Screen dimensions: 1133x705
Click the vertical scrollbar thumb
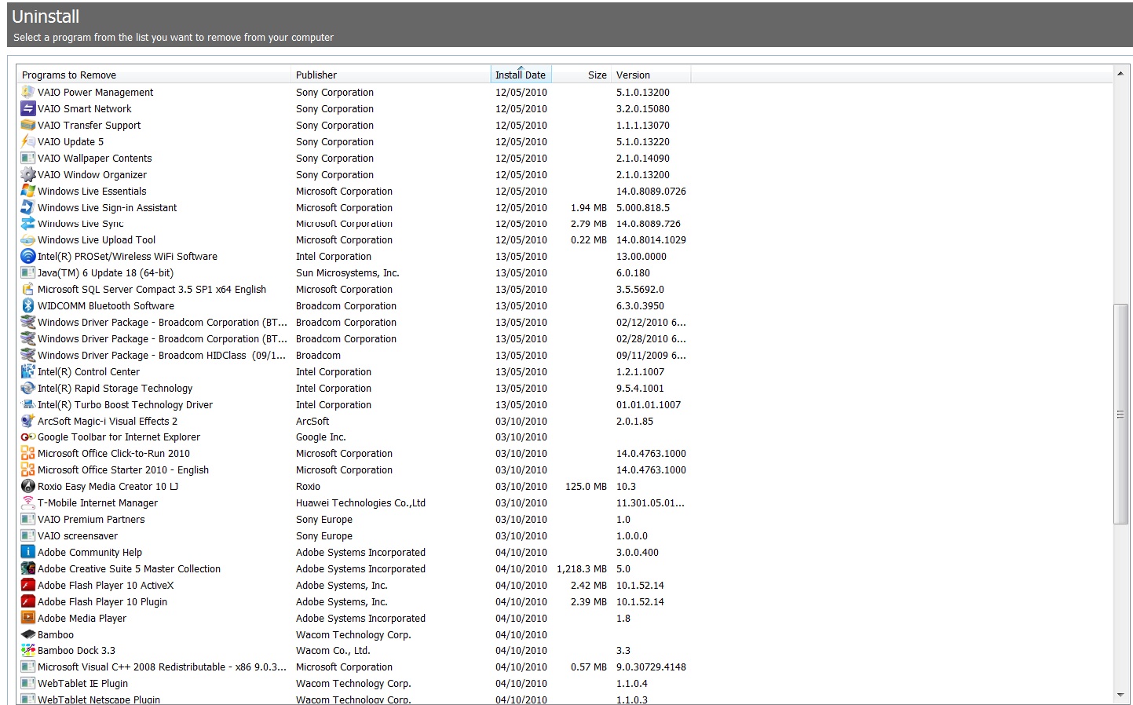tap(1120, 414)
